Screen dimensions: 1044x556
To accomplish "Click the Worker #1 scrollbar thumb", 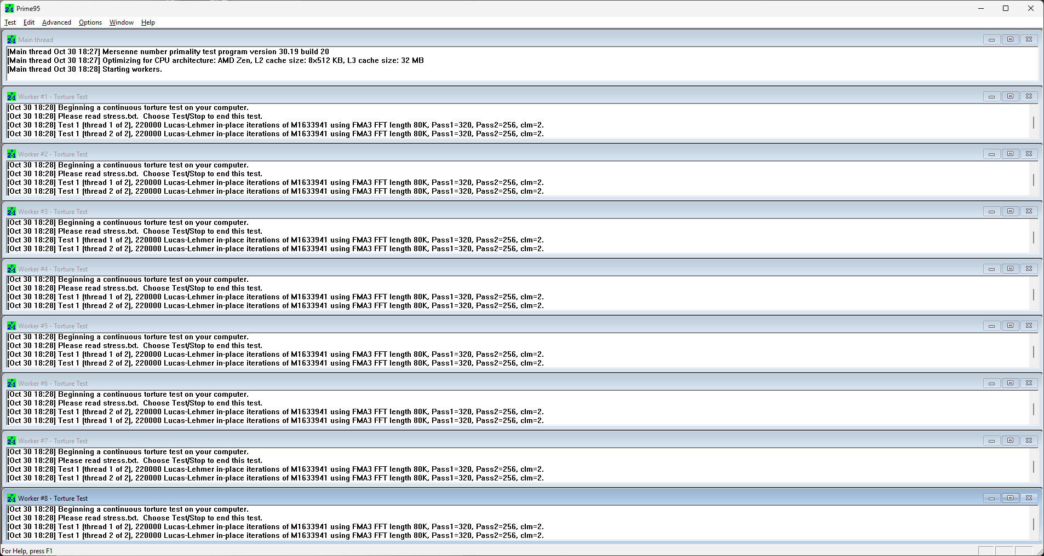I will coord(1034,122).
